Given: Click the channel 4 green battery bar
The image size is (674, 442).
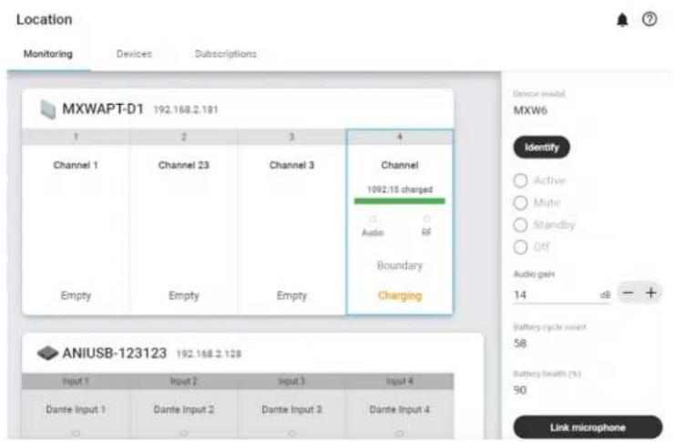Looking at the screenshot, I should click(x=400, y=200).
